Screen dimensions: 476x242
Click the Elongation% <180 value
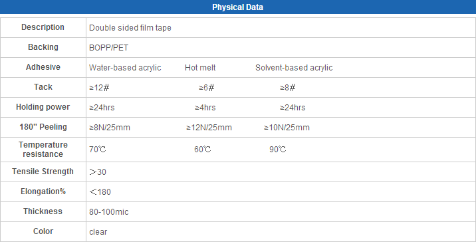click(100, 192)
